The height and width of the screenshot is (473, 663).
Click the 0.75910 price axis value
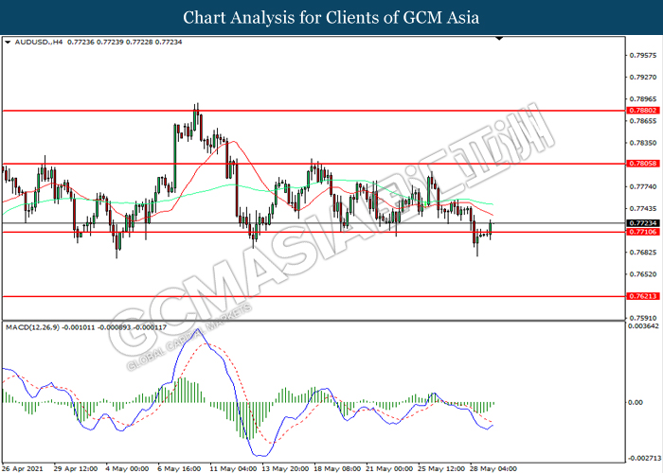643,318
